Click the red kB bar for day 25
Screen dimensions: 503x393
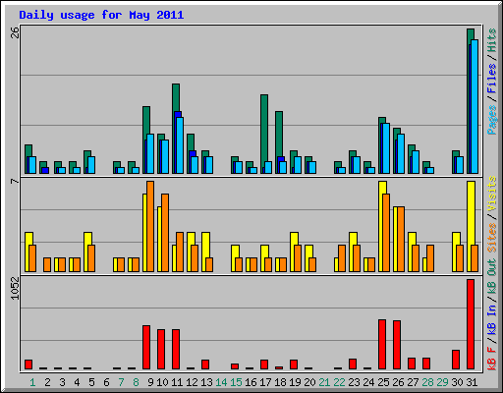[382, 344]
